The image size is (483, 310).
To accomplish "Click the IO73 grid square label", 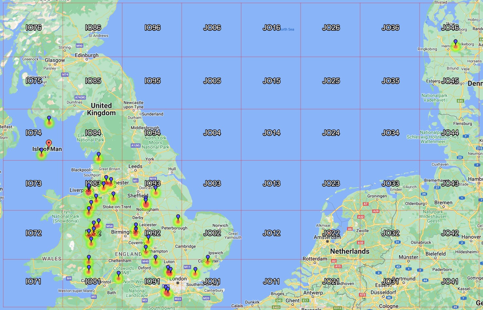I will click(x=34, y=183).
